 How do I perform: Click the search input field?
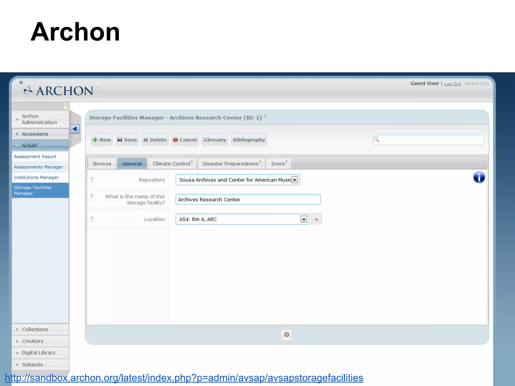(x=428, y=139)
